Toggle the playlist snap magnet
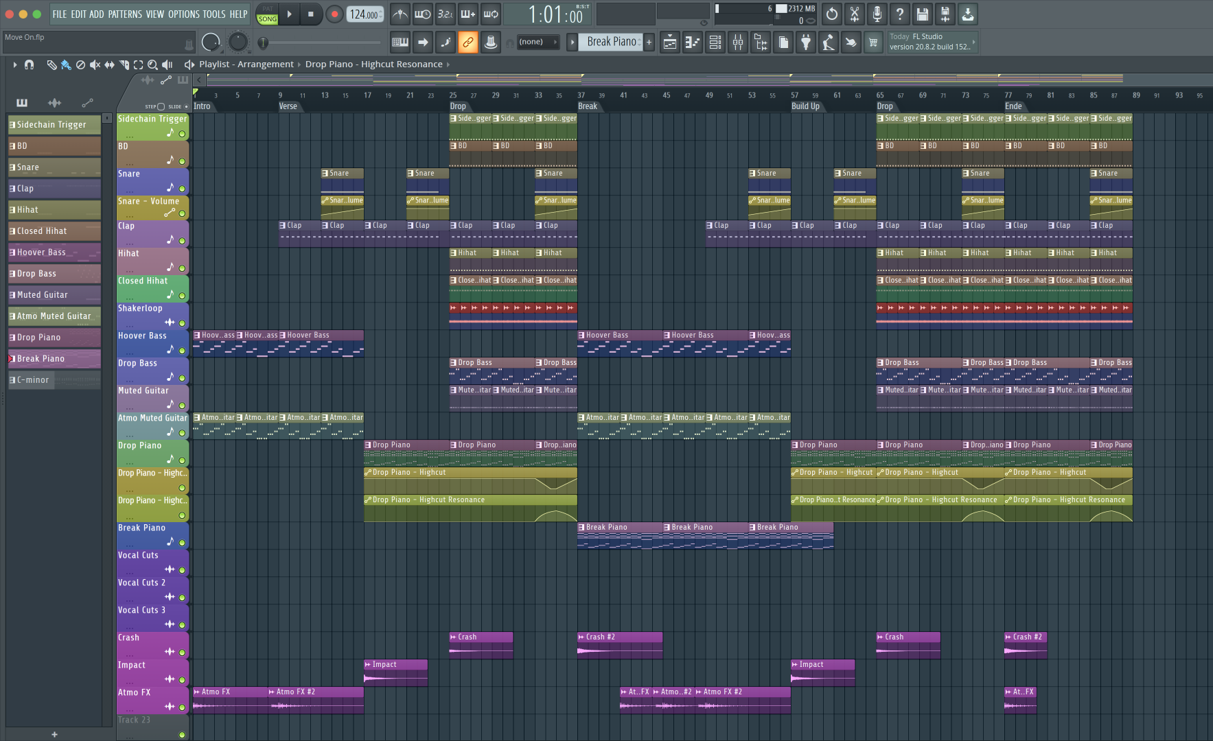This screenshot has width=1213, height=741. (x=29, y=64)
